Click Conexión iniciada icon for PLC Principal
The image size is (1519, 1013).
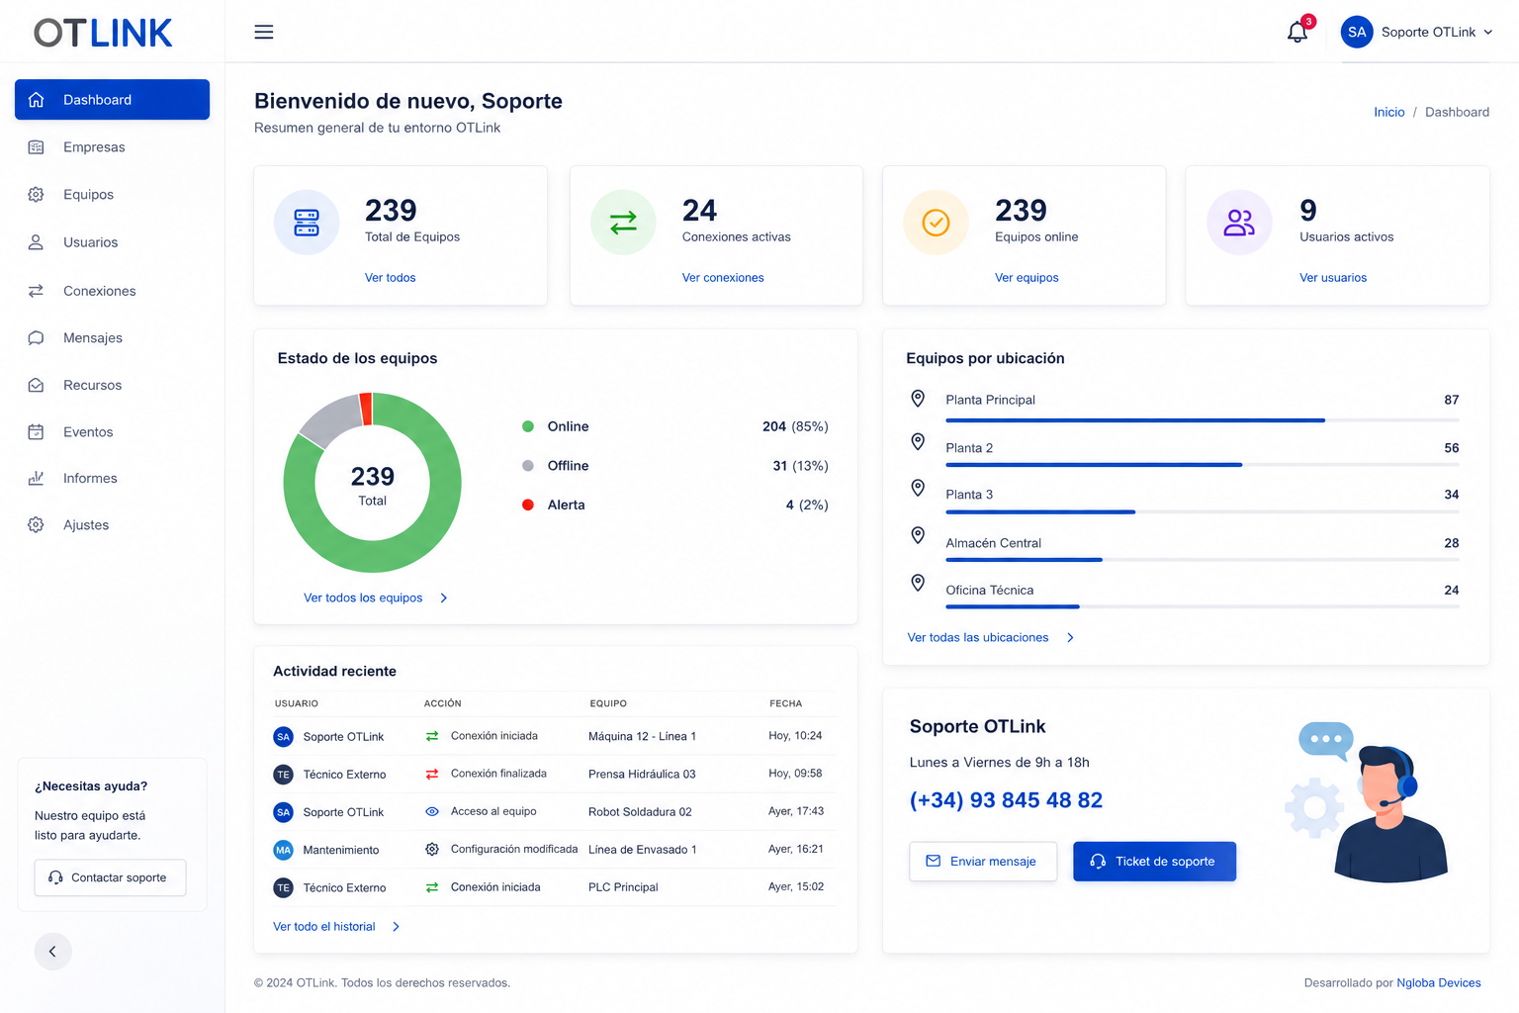pyautogui.click(x=432, y=887)
